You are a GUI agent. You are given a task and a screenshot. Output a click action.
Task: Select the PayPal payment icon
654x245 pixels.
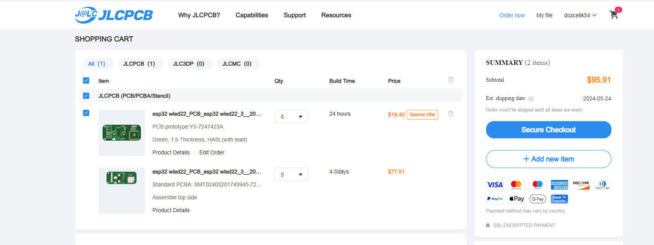(x=495, y=199)
